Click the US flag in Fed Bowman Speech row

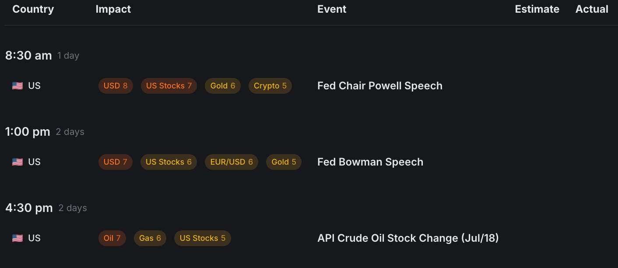pos(18,162)
